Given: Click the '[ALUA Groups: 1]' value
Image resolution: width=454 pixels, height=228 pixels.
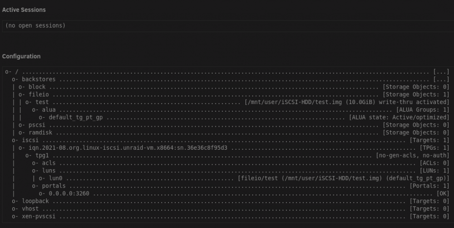Looking at the screenshot, I should click(x=422, y=109).
